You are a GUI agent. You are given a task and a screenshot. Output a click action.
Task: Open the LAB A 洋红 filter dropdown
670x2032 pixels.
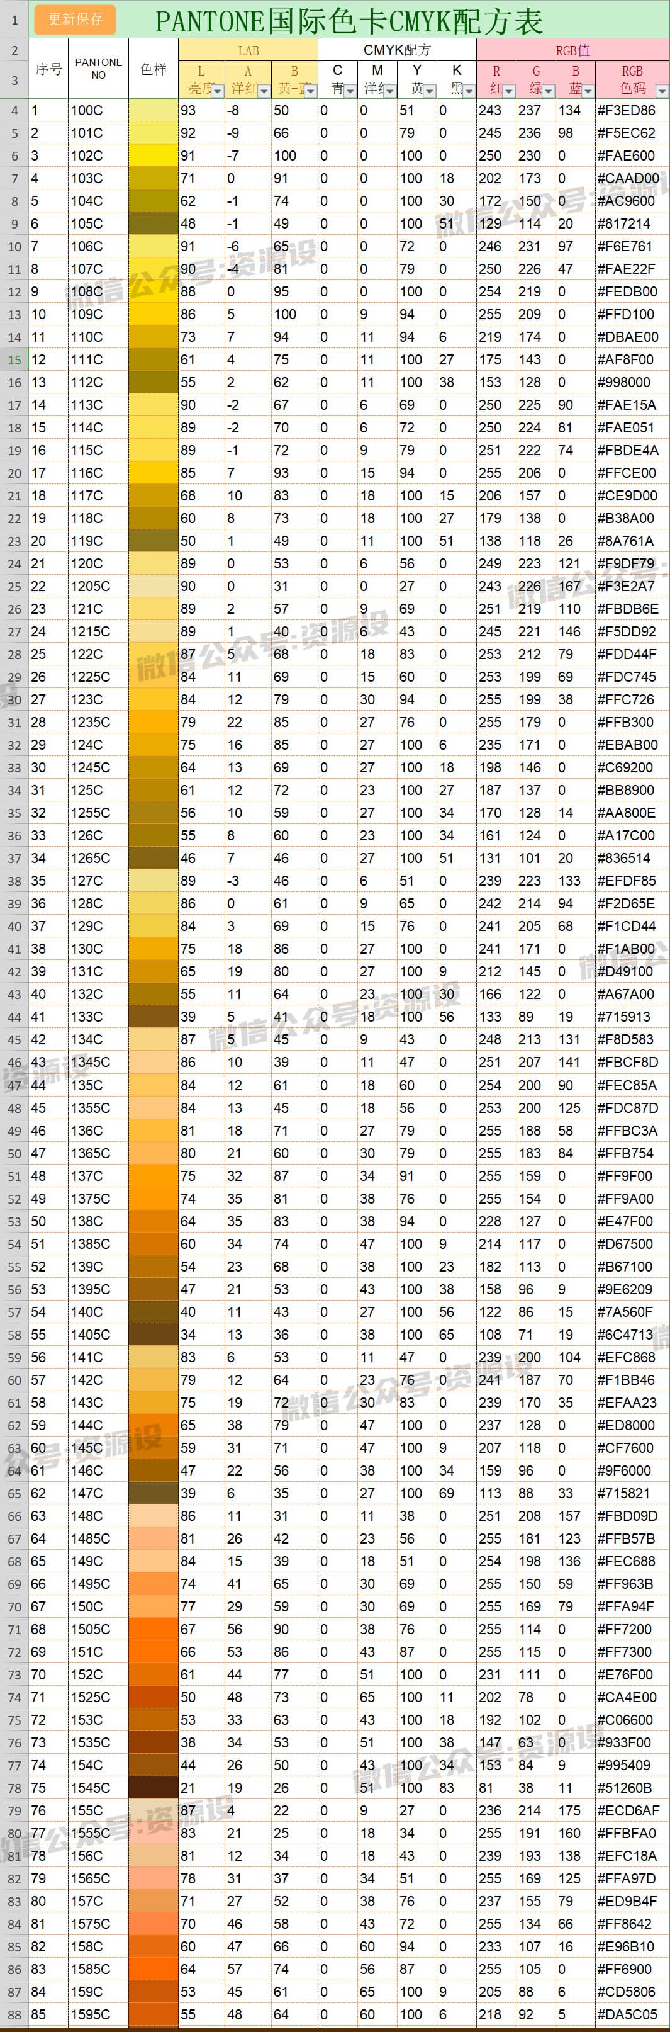pyautogui.click(x=264, y=91)
